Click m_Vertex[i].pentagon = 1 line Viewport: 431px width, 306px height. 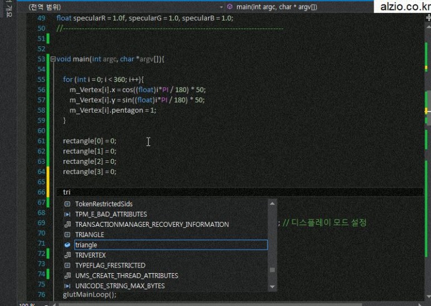click(113, 110)
